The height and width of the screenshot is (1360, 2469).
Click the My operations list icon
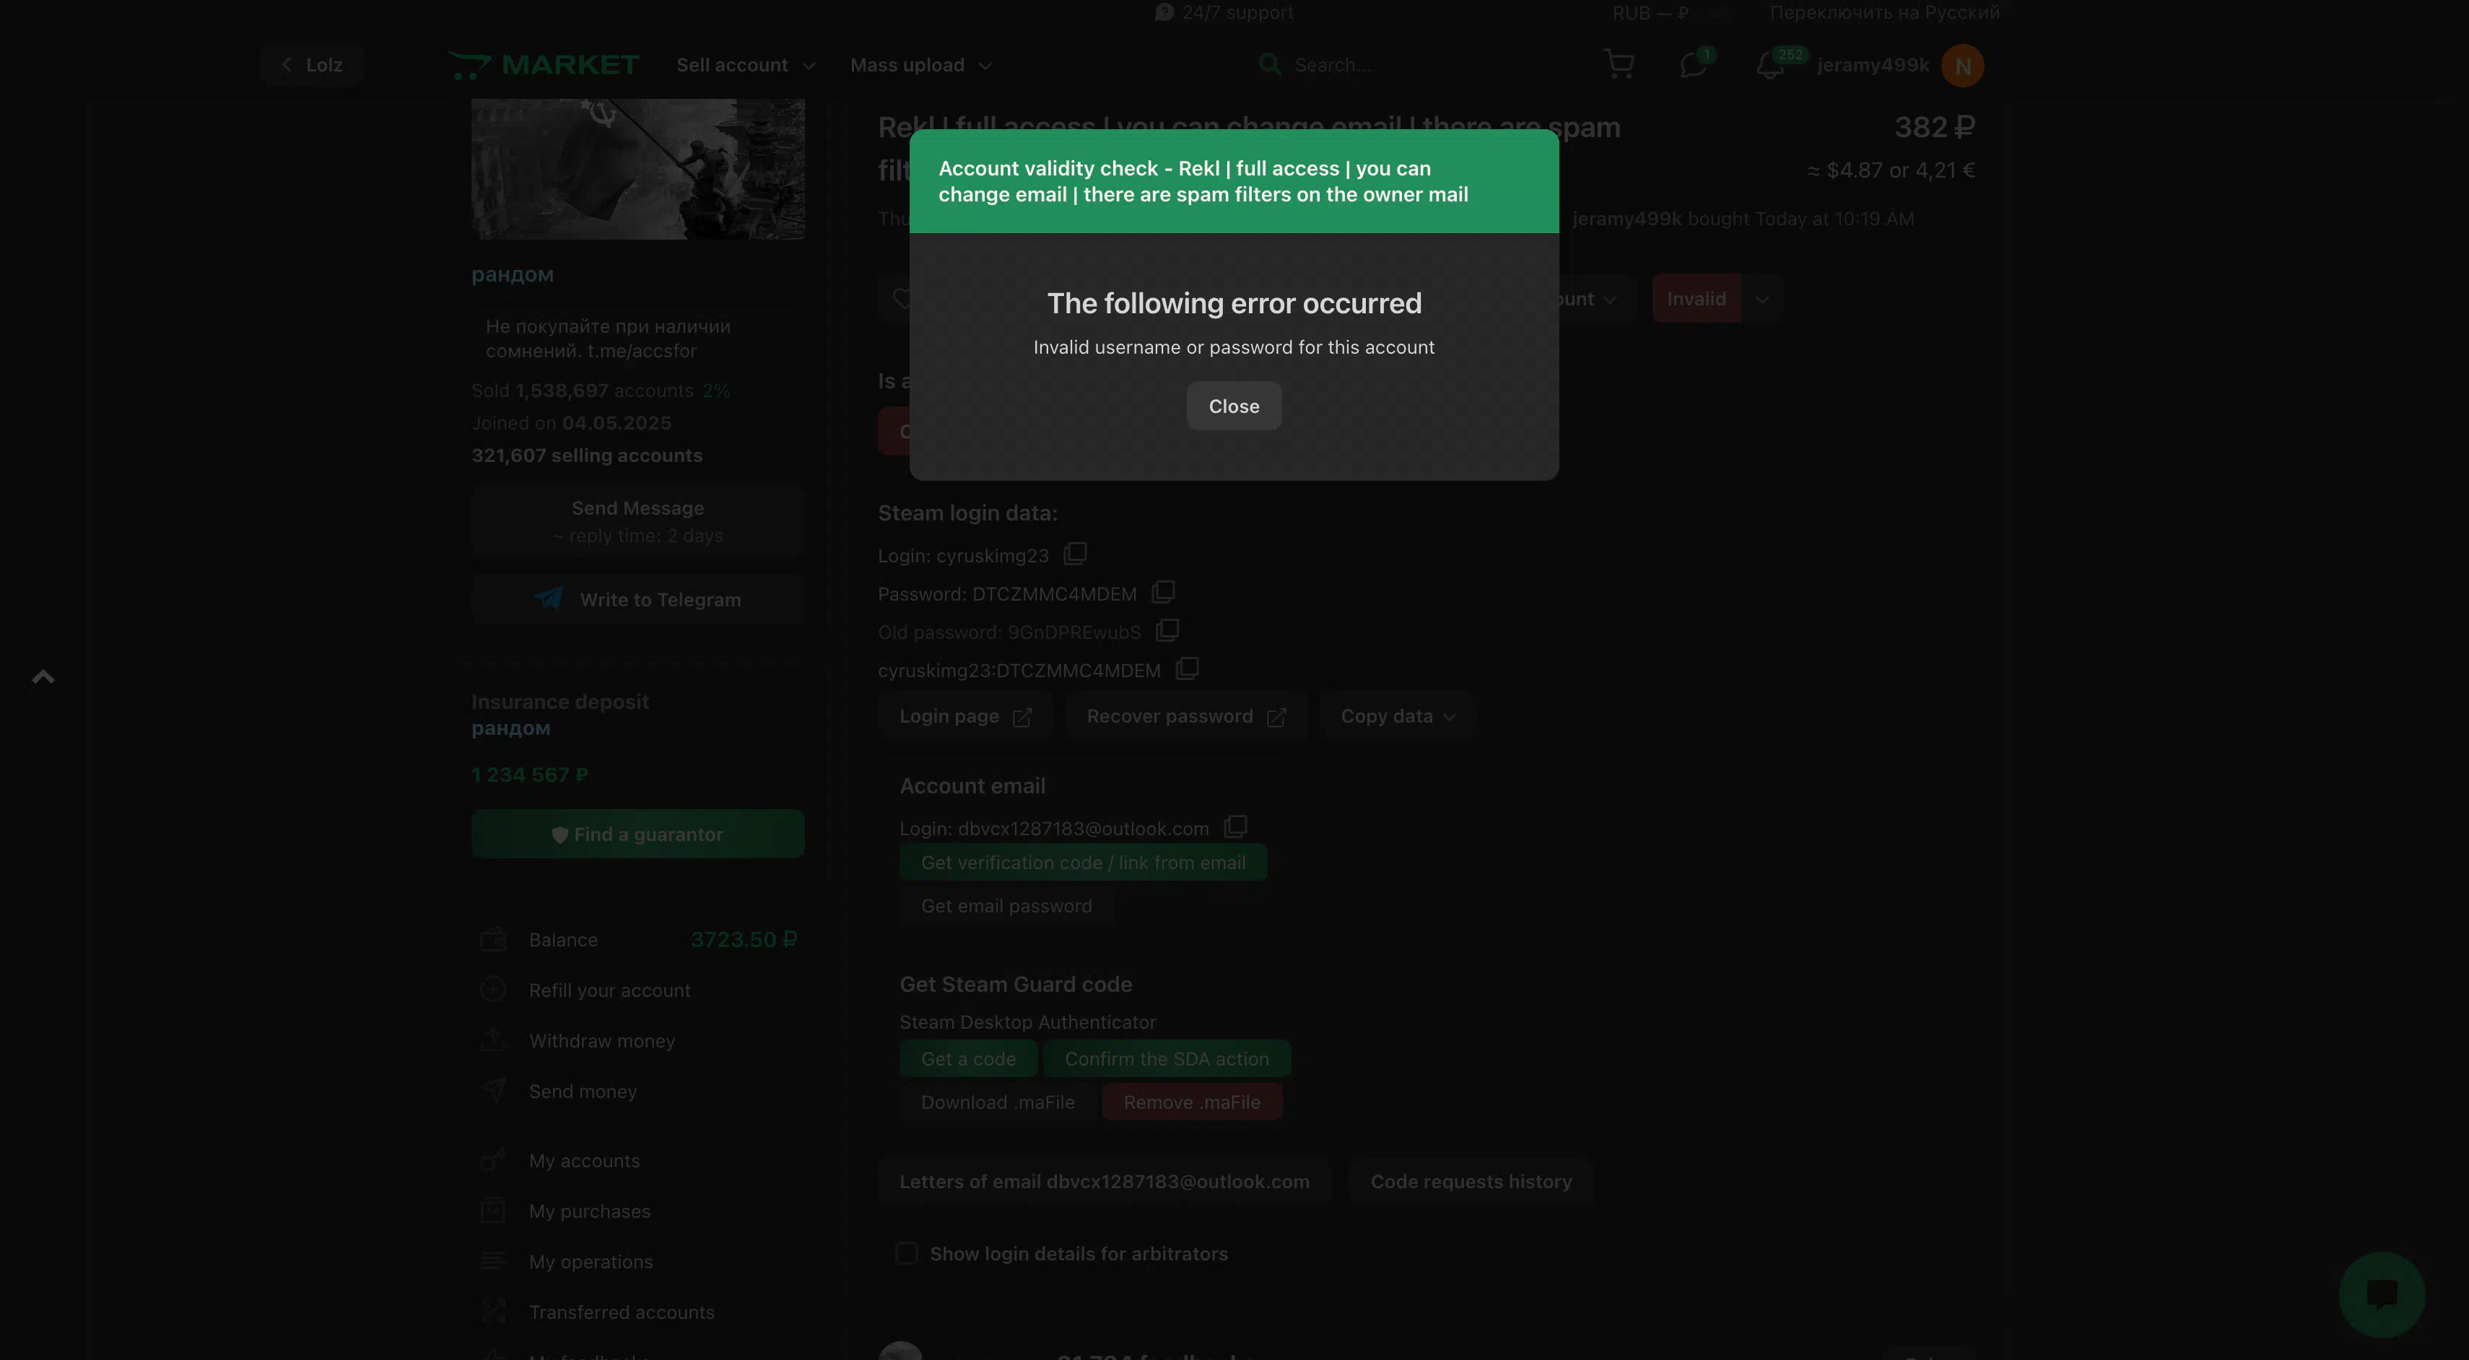pyautogui.click(x=492, y=1261)
